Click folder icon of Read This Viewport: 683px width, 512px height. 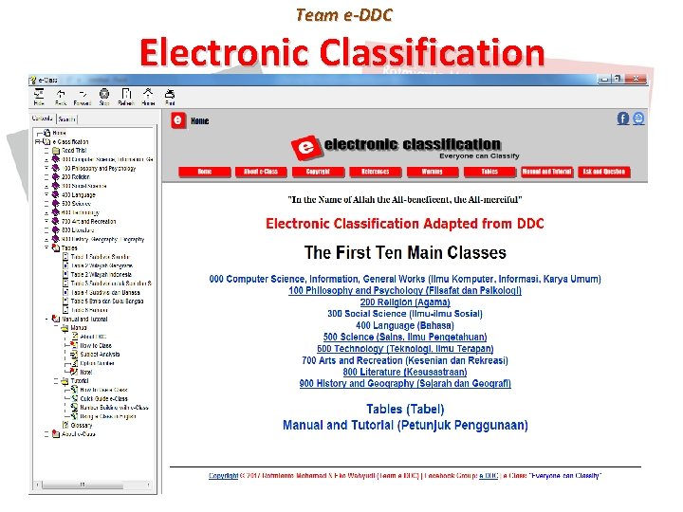pyautogui.click(x=56, y=150)
